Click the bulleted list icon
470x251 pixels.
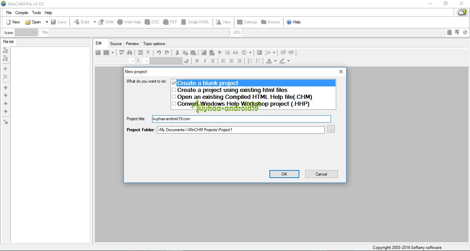258,61
